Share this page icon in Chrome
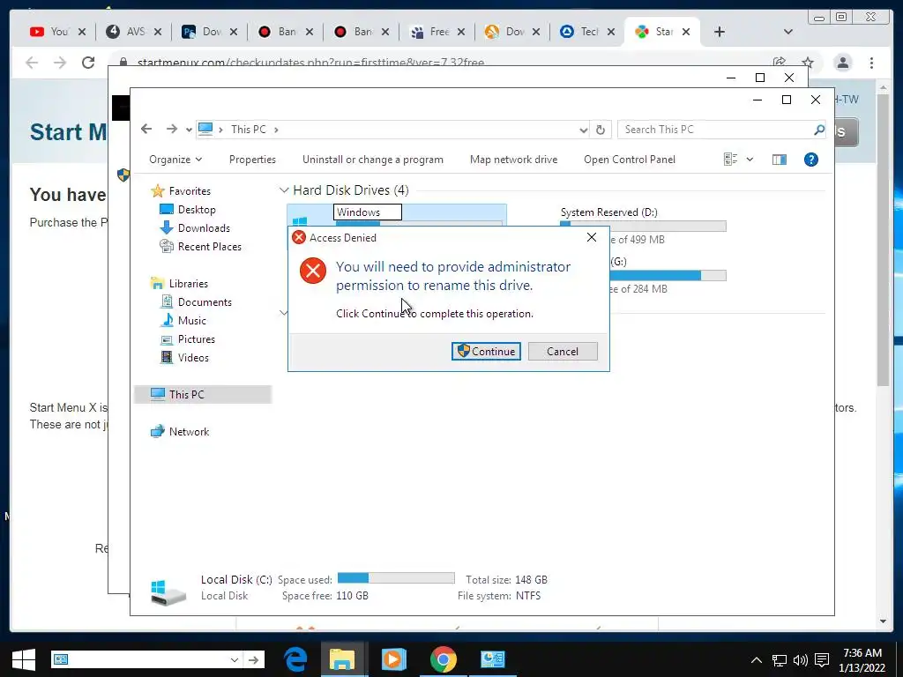The width and height of the screenshot is (903, 677). coord(780,63)
